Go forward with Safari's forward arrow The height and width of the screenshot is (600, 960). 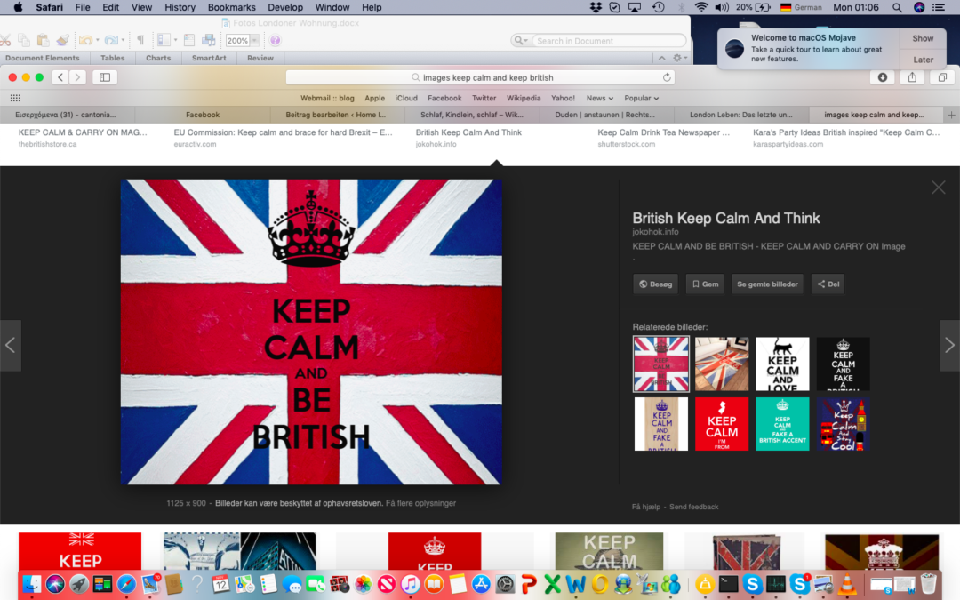coord(77,77)
